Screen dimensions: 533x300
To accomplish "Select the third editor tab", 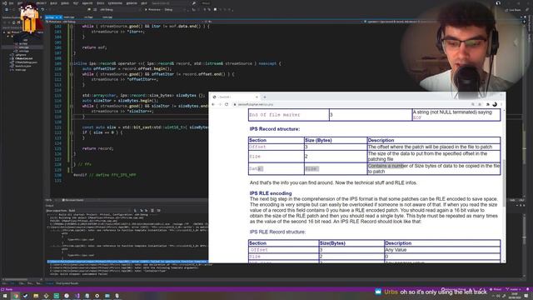I will (x=88, y=17).
